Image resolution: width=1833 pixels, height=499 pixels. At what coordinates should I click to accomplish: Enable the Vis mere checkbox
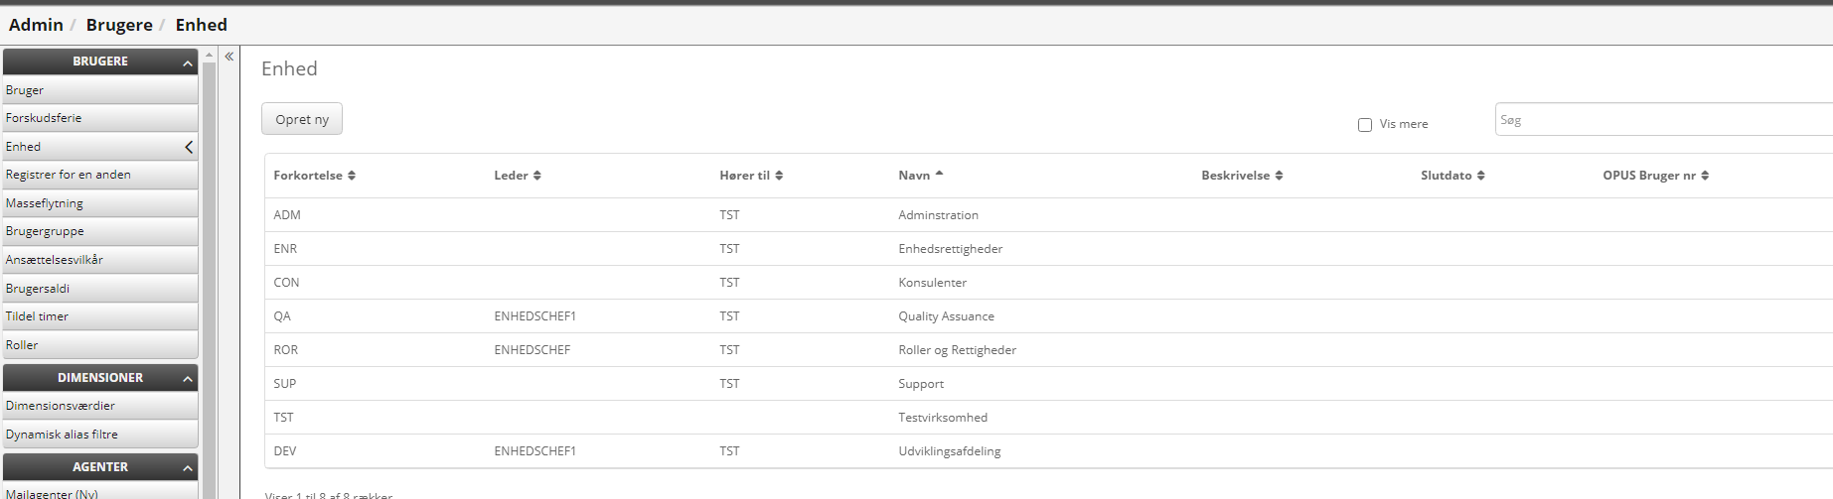(x=1365, y=125)
